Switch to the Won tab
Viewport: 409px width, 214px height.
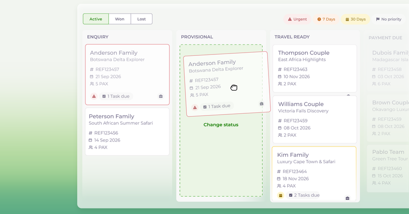[x=120, y=19]
